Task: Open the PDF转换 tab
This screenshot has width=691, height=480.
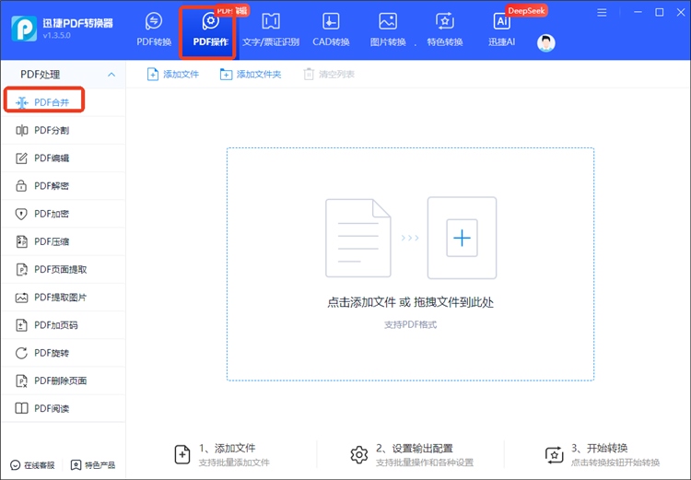Action: (154, 29)
